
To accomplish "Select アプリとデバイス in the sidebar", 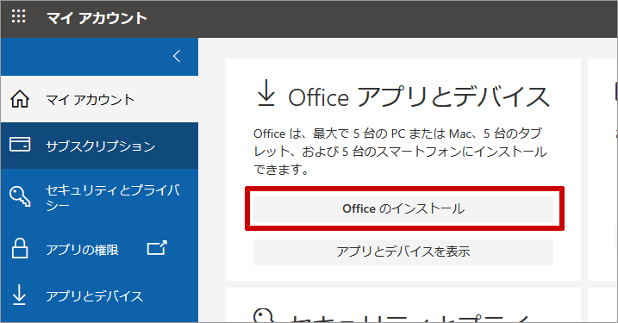I will click(99, 296).
